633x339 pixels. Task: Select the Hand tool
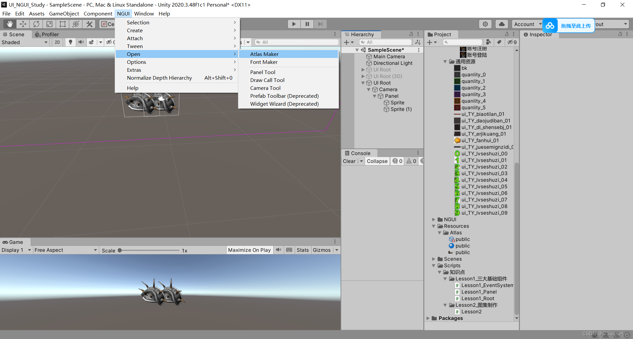coord(10,24)
